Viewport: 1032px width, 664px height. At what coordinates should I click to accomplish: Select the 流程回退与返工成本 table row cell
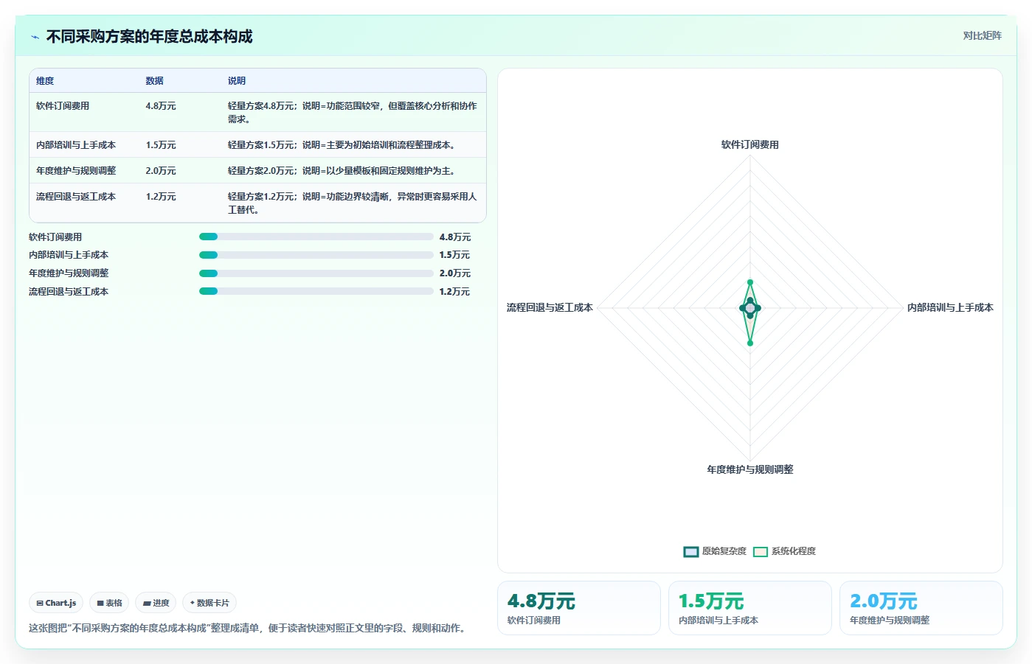click(x=76, y=197)
